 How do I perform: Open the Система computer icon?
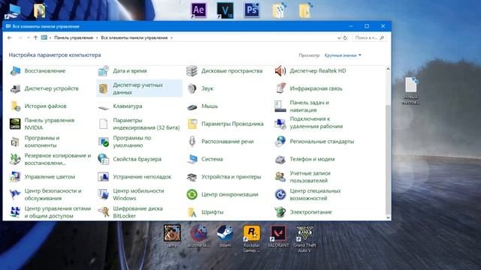tap(192, 159)
